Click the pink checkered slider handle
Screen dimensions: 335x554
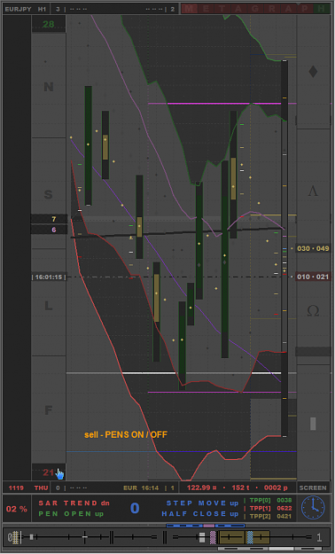click(x=213, y=537)
